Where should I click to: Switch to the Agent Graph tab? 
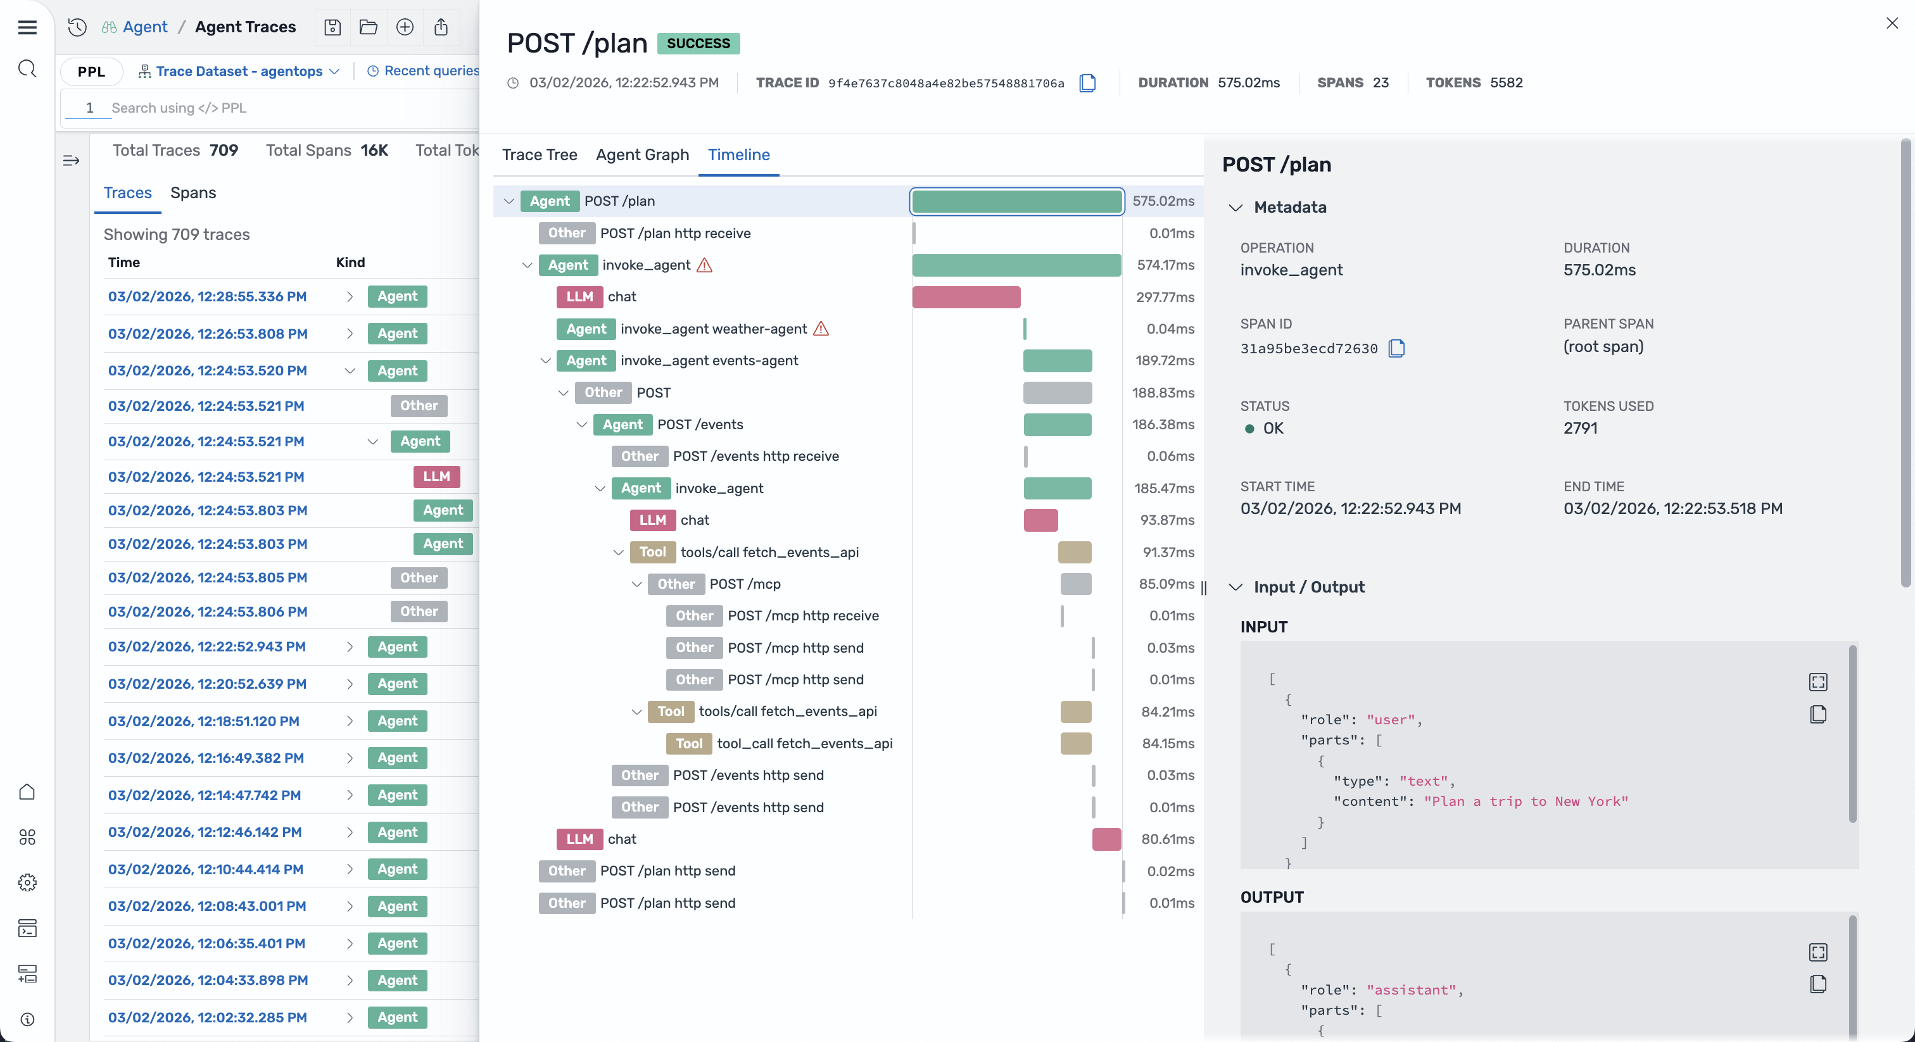pos(641,155)
